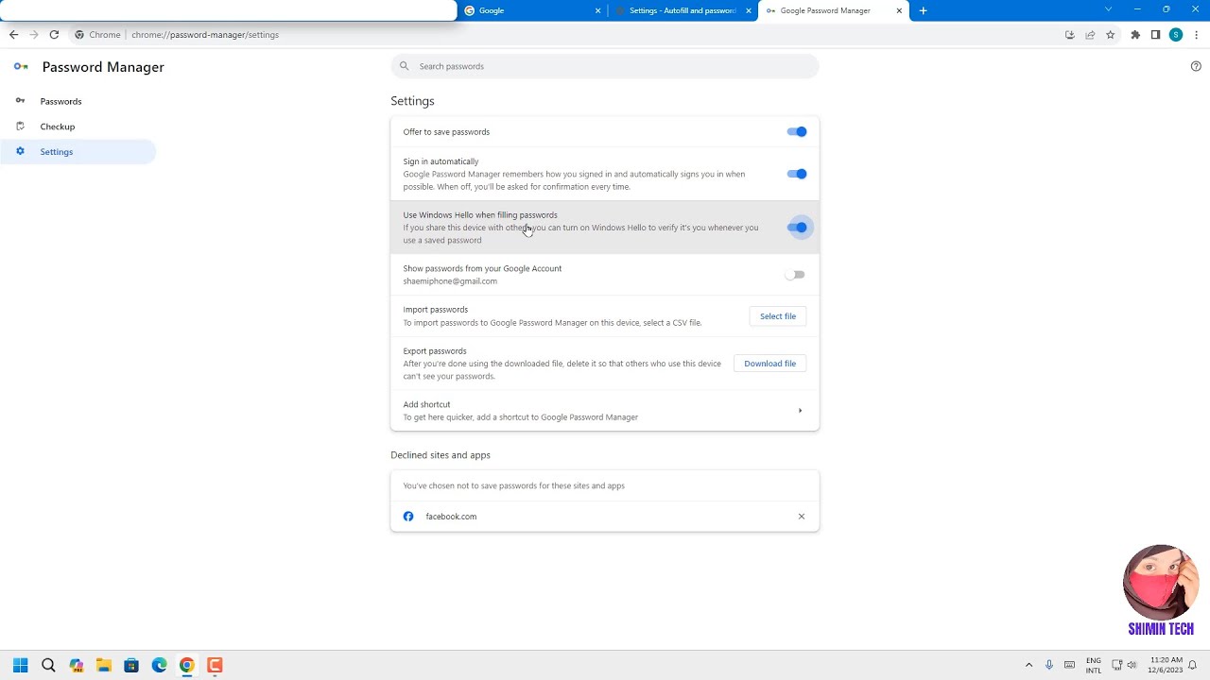Image resolution: width=1210 pixels, height=680 pixels.
Task: Switch to the Google tab
Action: point(531,10)
